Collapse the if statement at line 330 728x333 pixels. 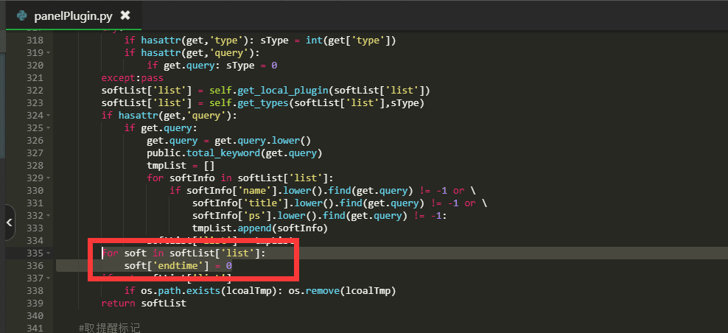pyautogui.click(x=49, y=191)
